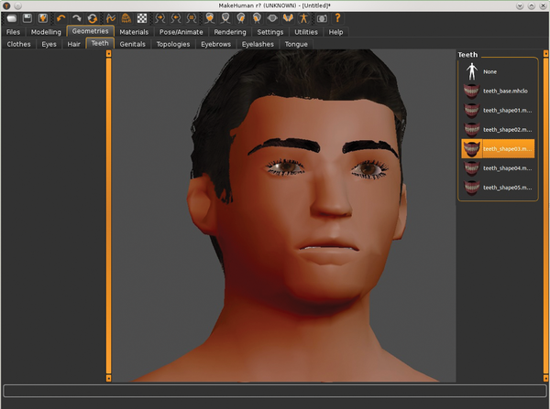Toggle the checkered background icon
Viewport: 550px width, 409px height.
142,18
